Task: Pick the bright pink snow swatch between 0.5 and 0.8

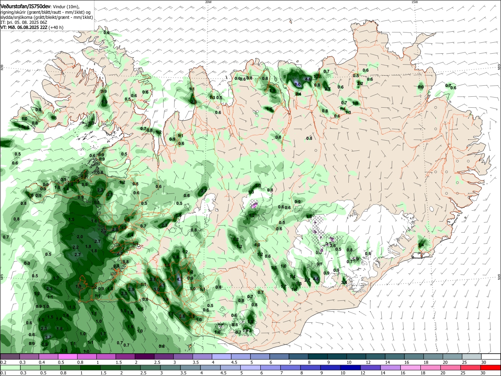Action: point(67,356)
